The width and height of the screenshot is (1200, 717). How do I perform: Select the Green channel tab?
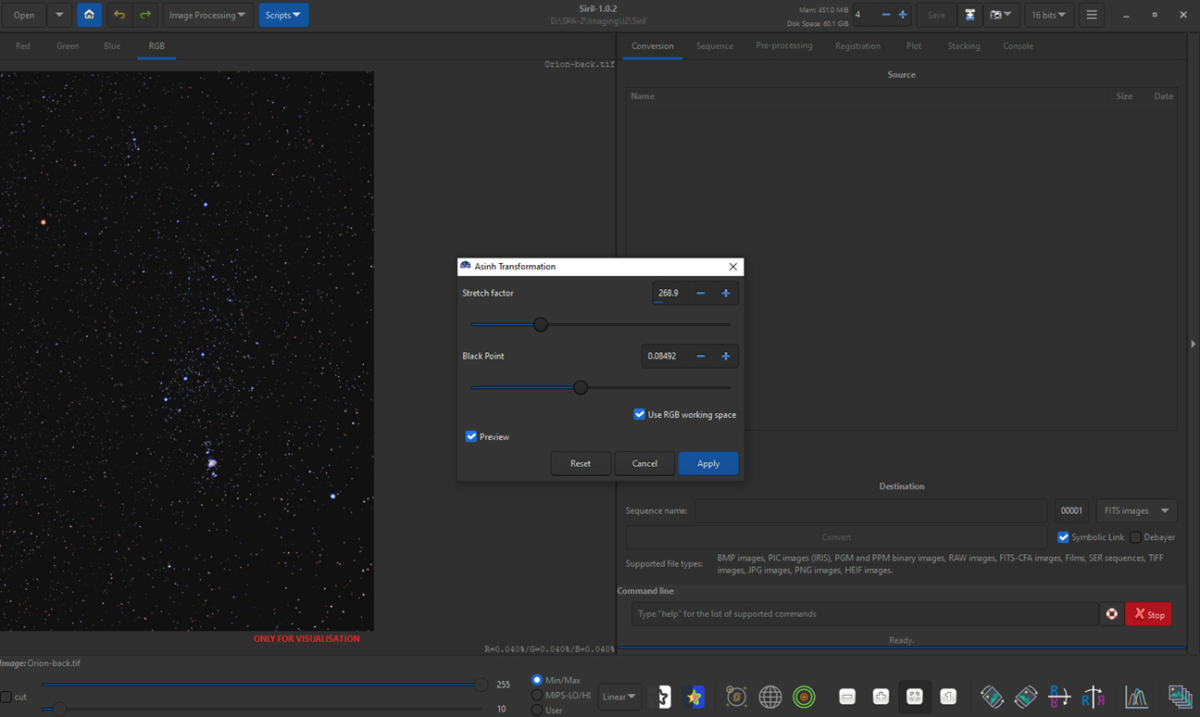click(x=68, y=45)
